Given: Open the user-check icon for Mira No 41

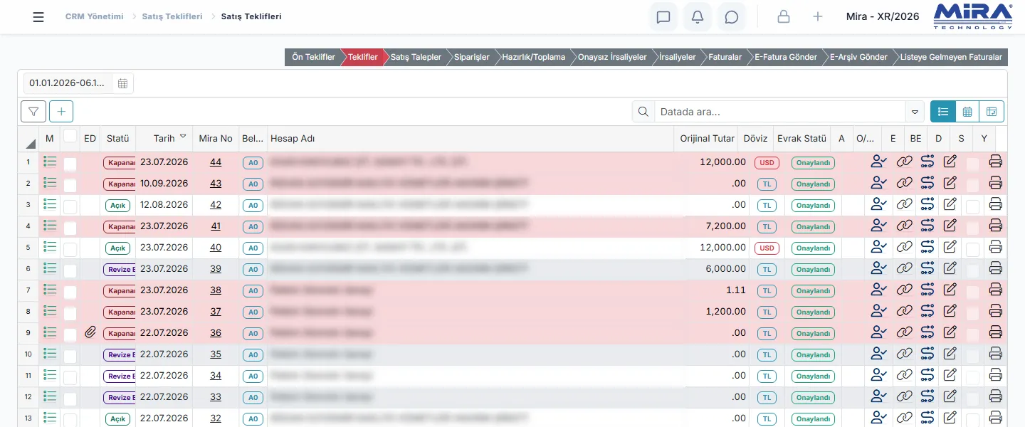Looking at the screenshot, I should [x=879, y=226].
